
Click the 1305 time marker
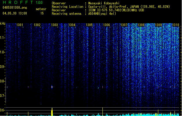(89, 25)
